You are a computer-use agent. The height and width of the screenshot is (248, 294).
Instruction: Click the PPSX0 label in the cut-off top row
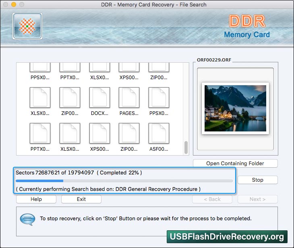40,78
